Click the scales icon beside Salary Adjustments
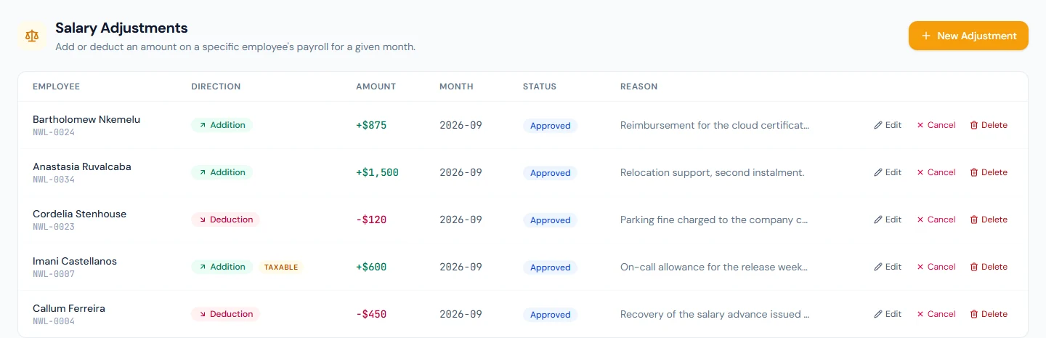Viewport: 1046px width, 338px height. pyautogui.click(x=32, y=36)
